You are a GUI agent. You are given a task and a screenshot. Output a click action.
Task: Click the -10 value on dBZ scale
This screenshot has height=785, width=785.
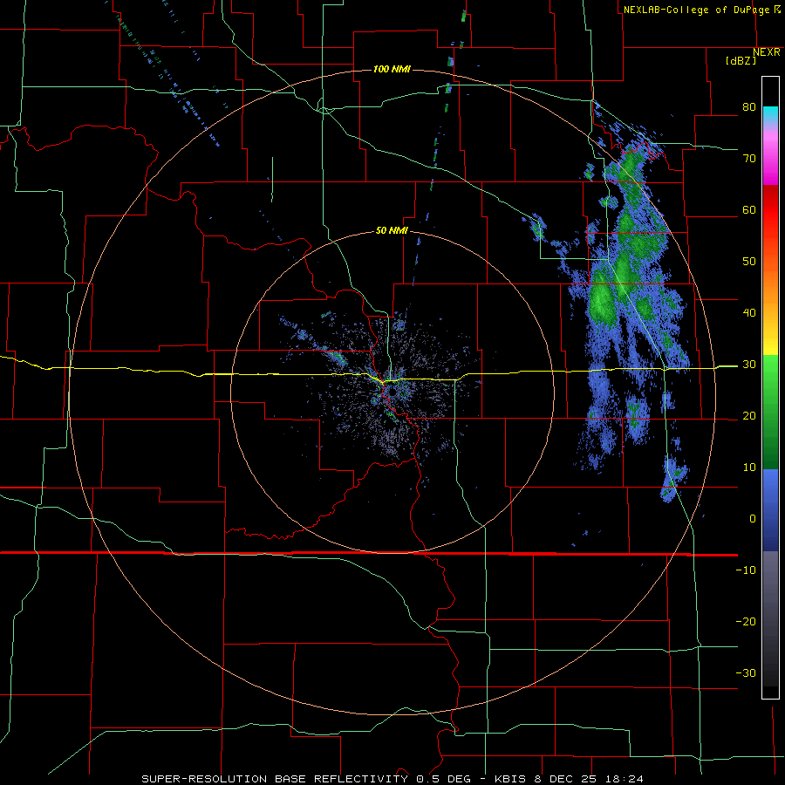[x=746, y=570]
